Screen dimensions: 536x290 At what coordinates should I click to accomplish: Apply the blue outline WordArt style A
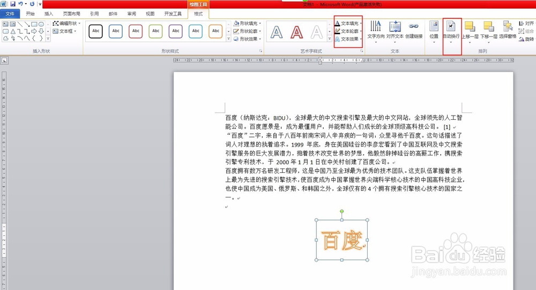tap(277, 32)
